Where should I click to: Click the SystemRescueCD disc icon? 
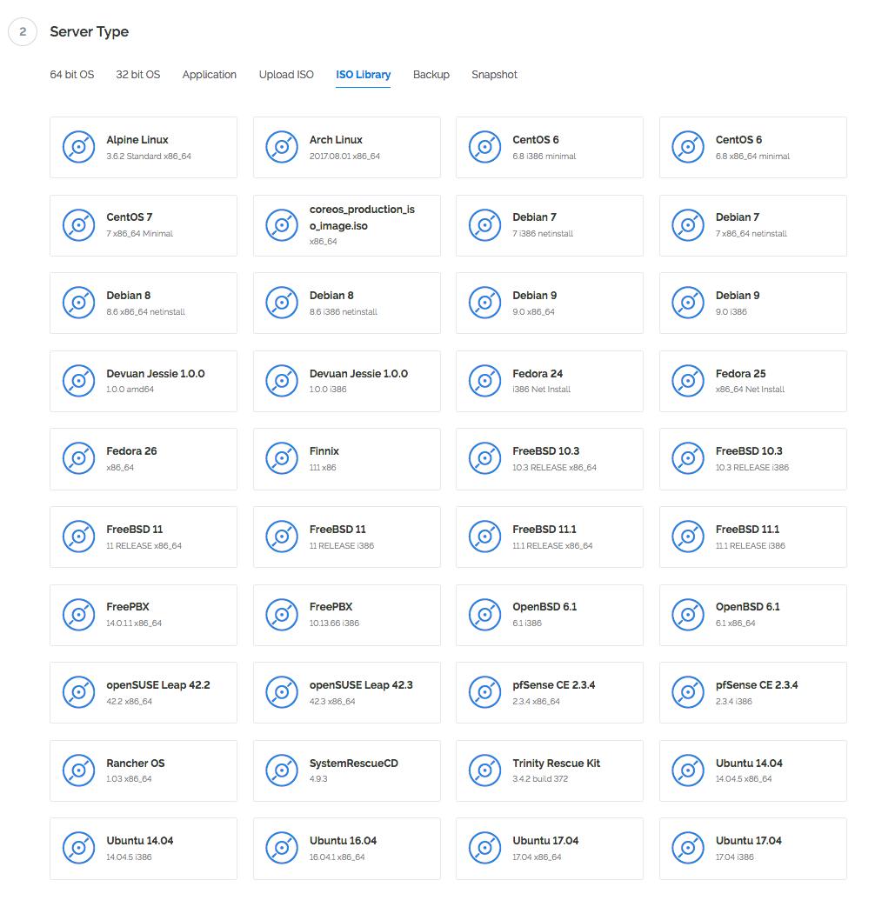pos(282,770)
